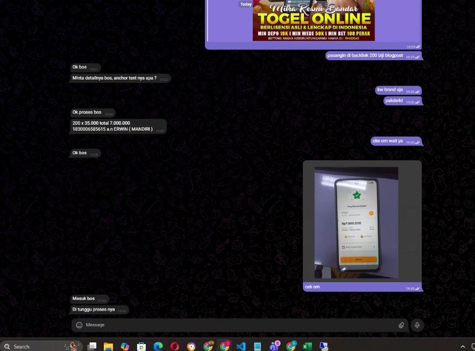Open Microsoft Store from taskbar
Screen dimensions: 475x351
[141, 347]
